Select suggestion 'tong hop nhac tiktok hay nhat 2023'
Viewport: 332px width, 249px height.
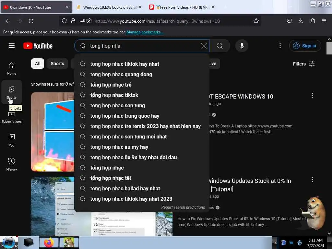click(x=142, y=199)
